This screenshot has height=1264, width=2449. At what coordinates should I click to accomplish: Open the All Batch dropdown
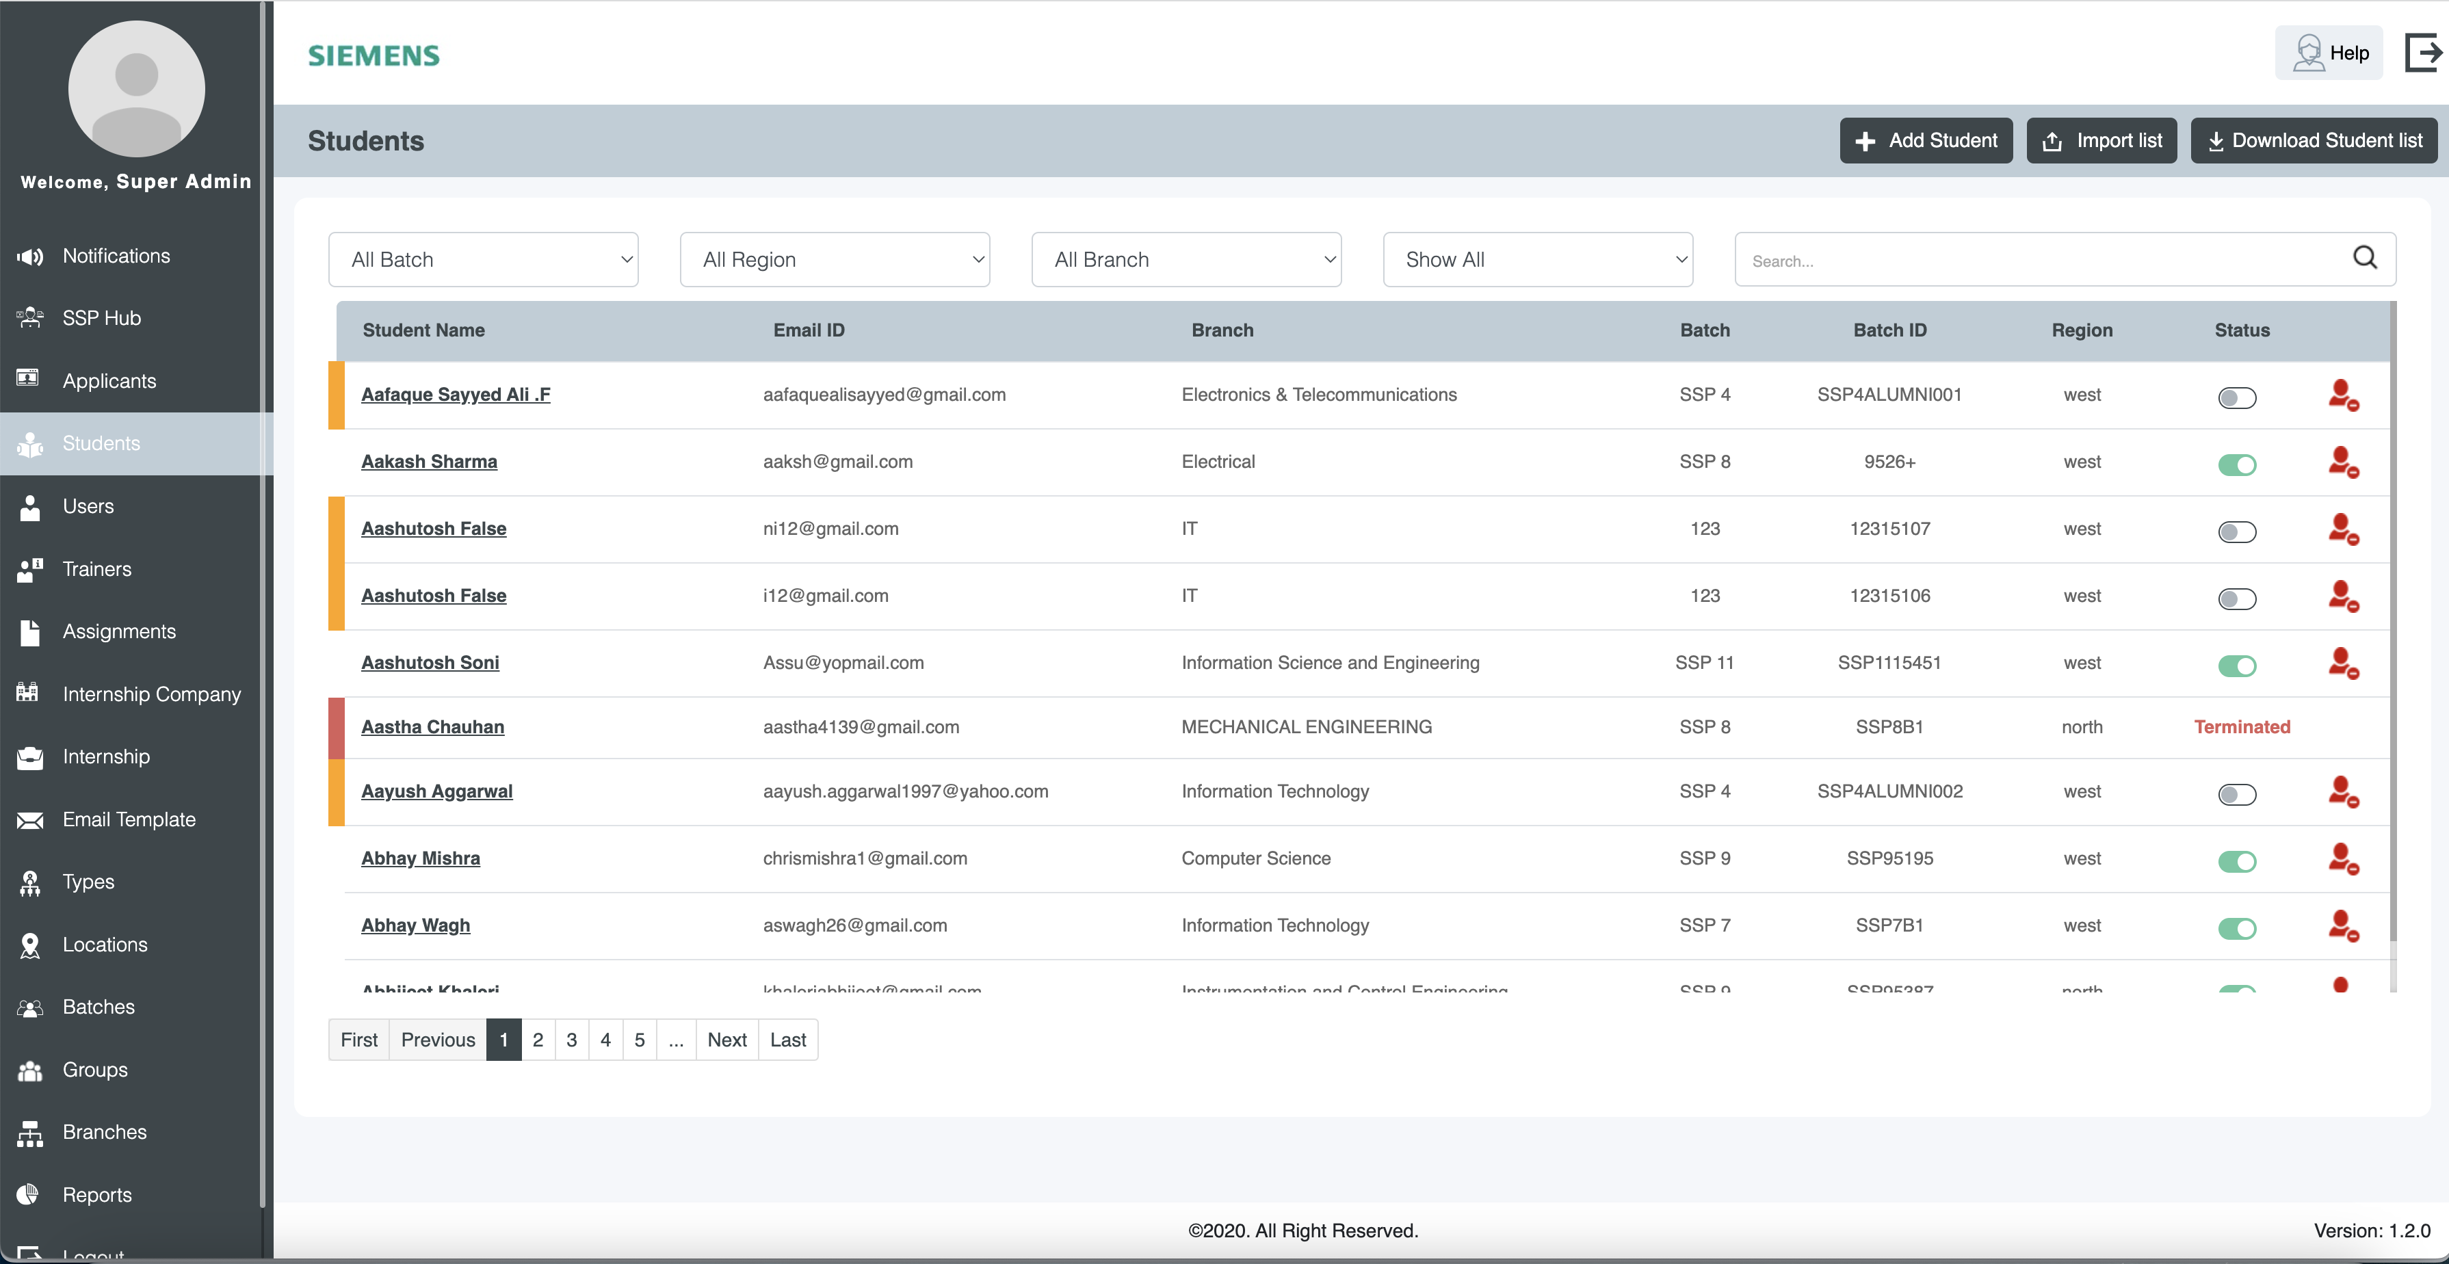point(483,259)
